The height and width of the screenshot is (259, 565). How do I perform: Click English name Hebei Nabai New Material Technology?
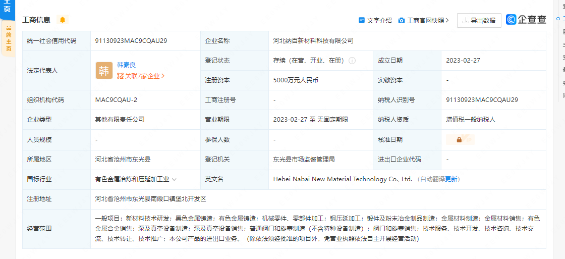(343, 179)
